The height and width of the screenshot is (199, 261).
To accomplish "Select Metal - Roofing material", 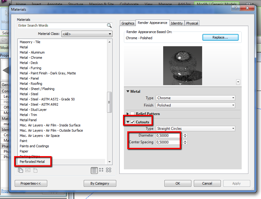I will click(31, 84).
